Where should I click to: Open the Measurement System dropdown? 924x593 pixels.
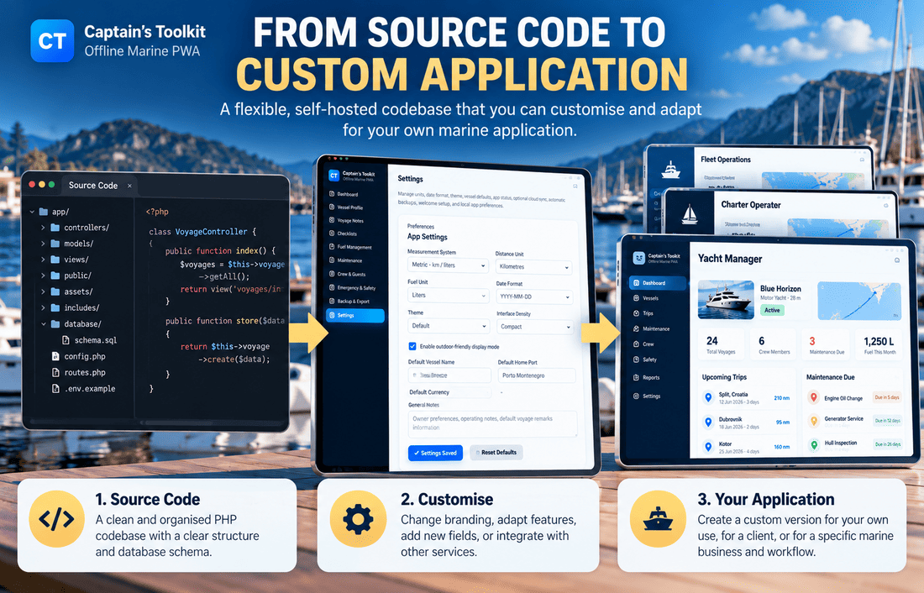coord(448,265)
